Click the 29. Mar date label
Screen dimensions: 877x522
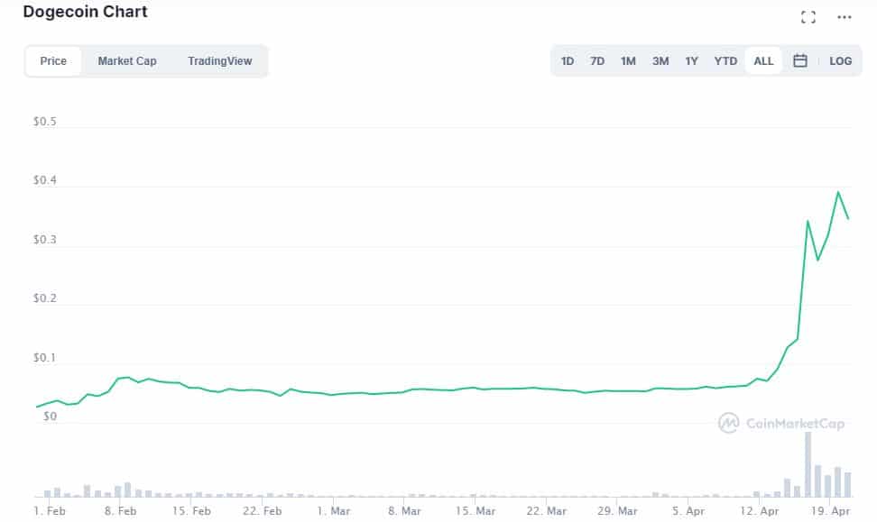617,511
